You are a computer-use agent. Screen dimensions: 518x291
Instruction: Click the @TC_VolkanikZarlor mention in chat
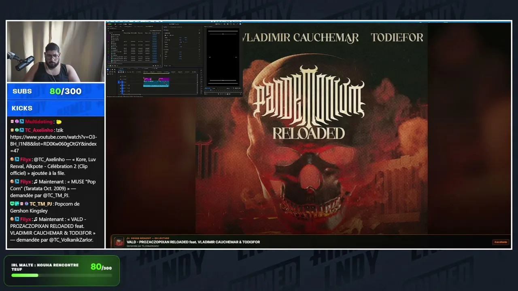[x=71, y=240]
